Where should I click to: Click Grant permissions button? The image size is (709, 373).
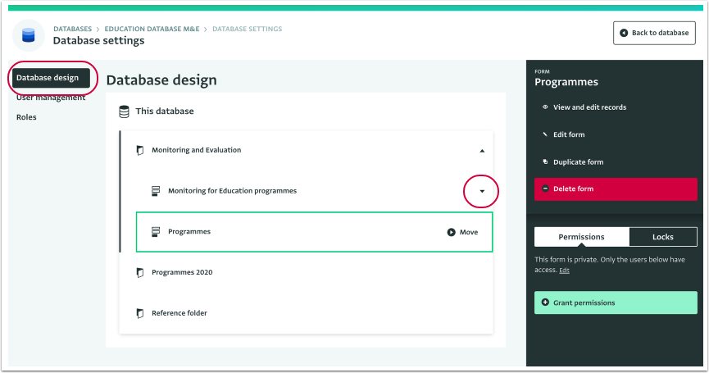(x=616, y=302)
